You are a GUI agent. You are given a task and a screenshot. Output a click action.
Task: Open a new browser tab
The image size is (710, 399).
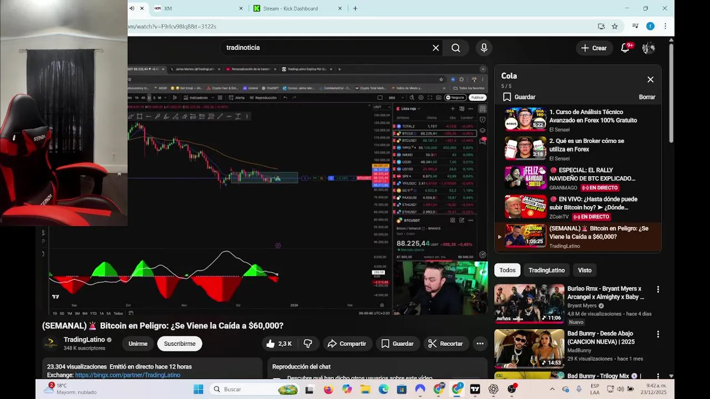(355, 8)
